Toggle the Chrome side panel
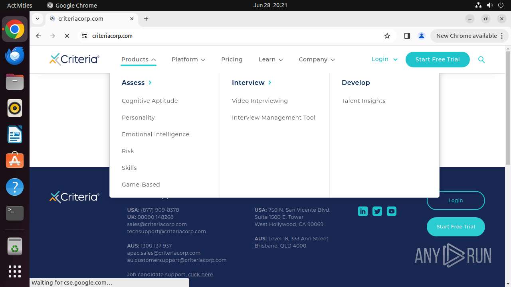The image size is (511, 287). coord(407,36)
